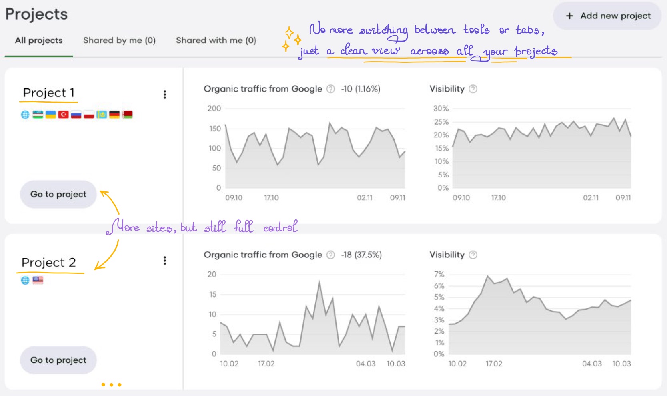Open the help tooltip for Organic traffic from Google
Viewport: 667px width, 396px height.
click(330, 89)
